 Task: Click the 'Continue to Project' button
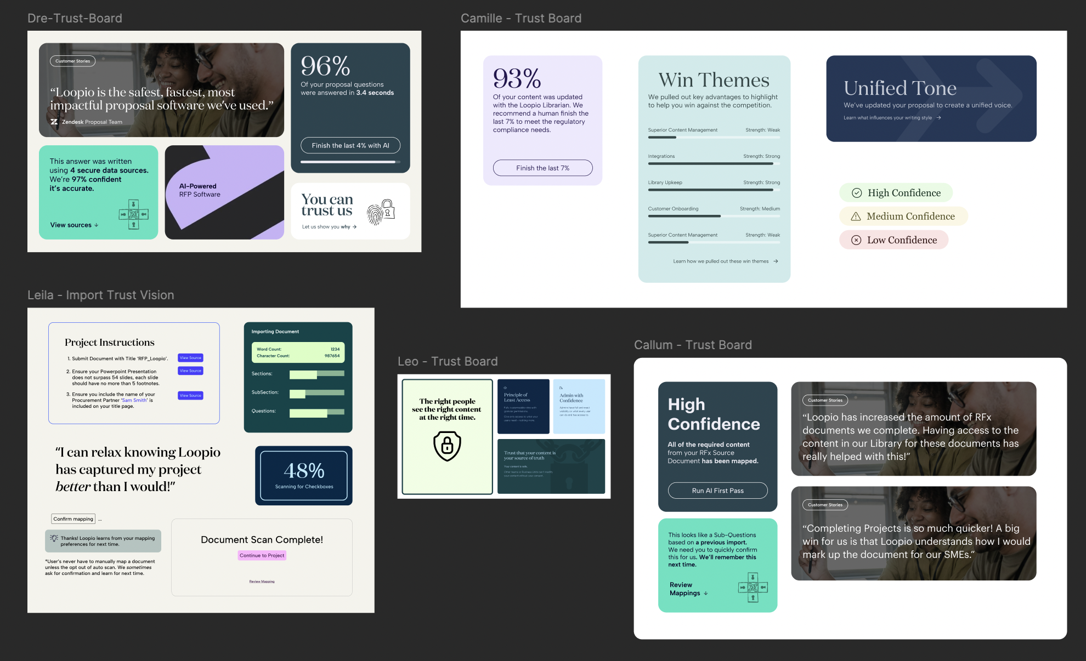(262, 555)
